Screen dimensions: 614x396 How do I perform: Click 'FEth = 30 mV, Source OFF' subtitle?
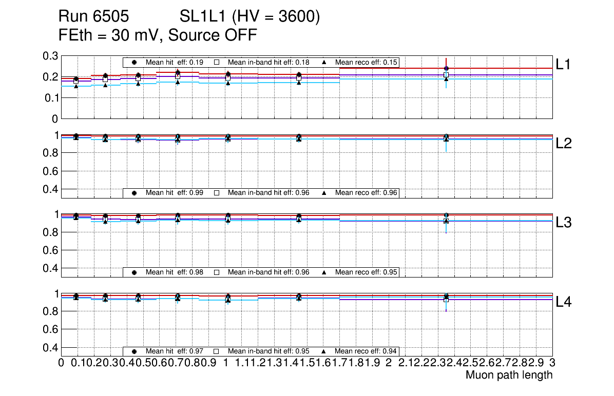[158, 35]
